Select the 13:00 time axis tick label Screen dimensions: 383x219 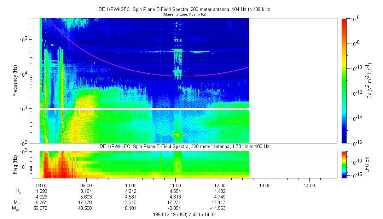265,185
